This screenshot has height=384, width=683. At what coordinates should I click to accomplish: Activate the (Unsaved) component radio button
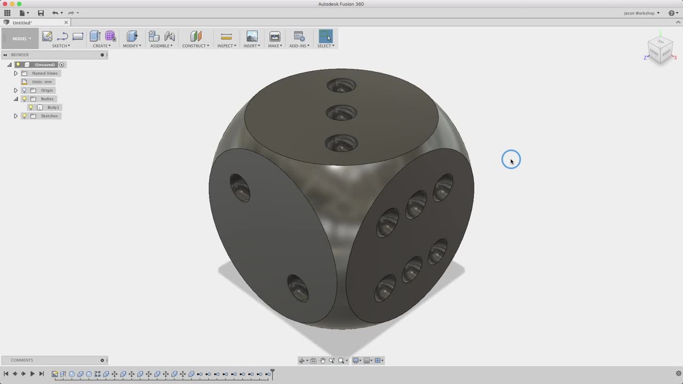(x=62, y=65)
